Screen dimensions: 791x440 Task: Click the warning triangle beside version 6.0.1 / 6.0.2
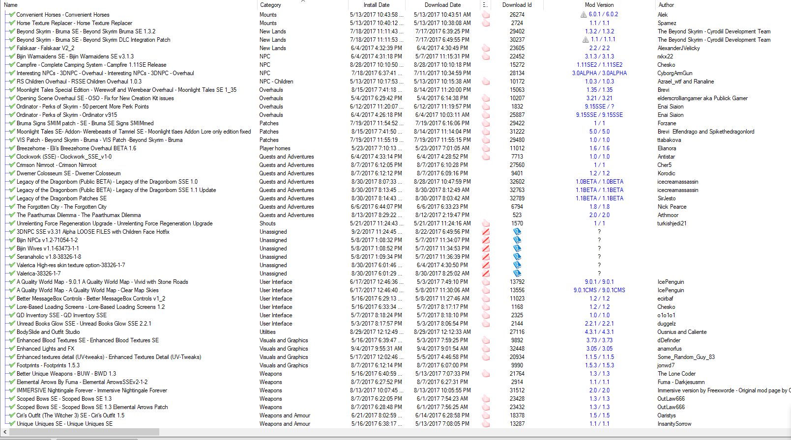[584, 15]
